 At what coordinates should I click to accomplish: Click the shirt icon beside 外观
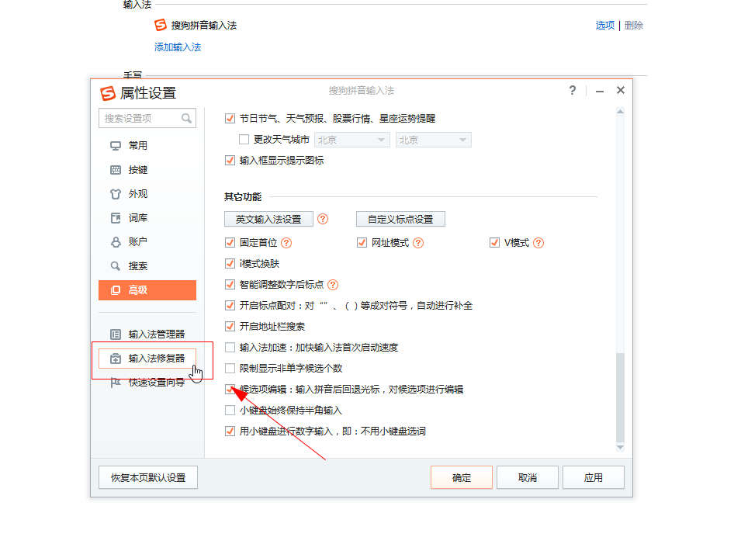(x=116, y=194)
